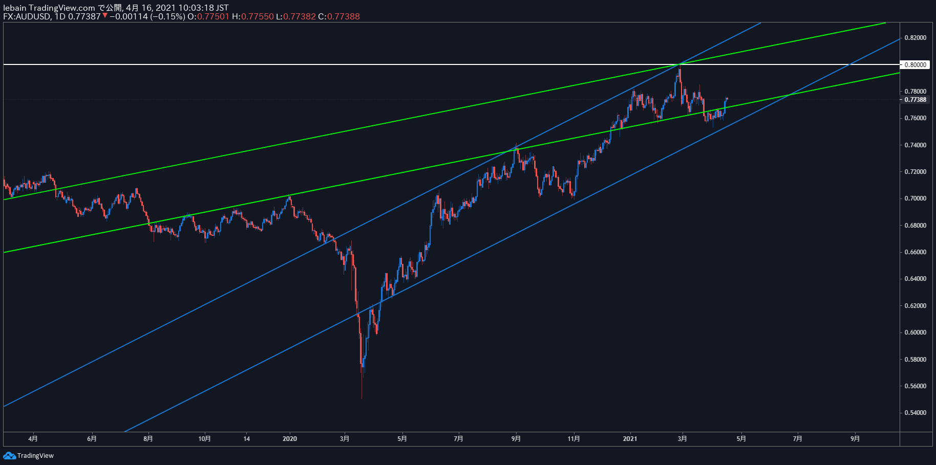This screenshot has height=465, width=936.
Task: Click the 0.60000 price axis label
Action: click(915, 333)
